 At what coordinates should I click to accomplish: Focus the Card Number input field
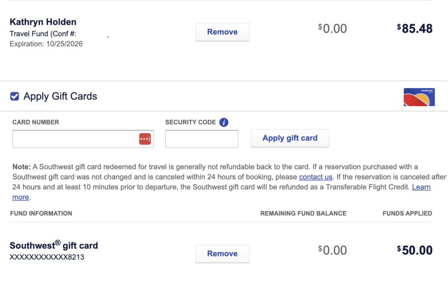click(x=75, y=139)
